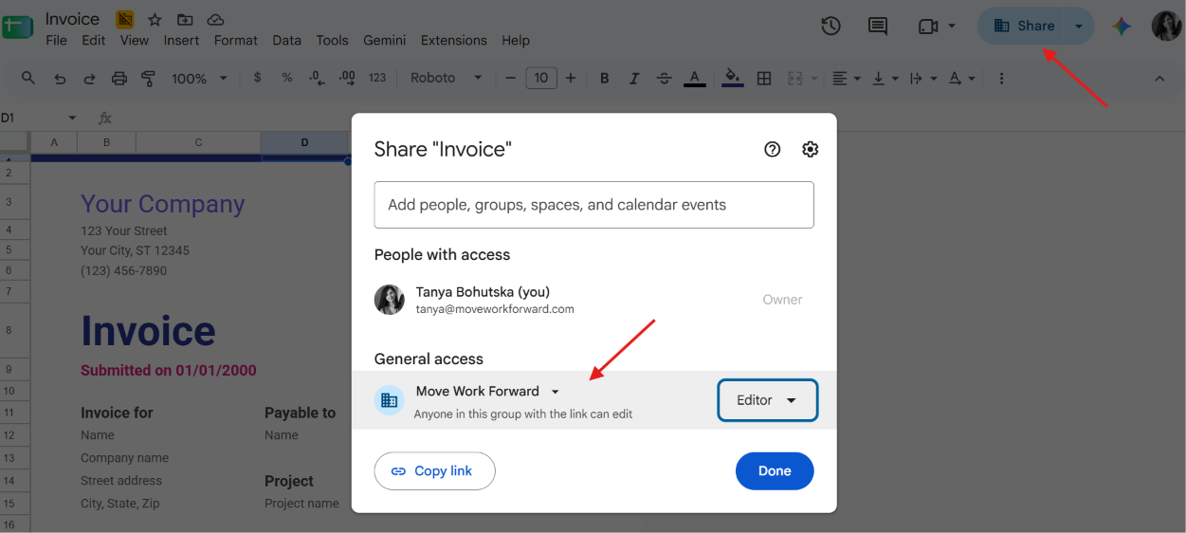1186x533 pixels.
Task: Click the Share button
Action: click(x=1023, y=27)
